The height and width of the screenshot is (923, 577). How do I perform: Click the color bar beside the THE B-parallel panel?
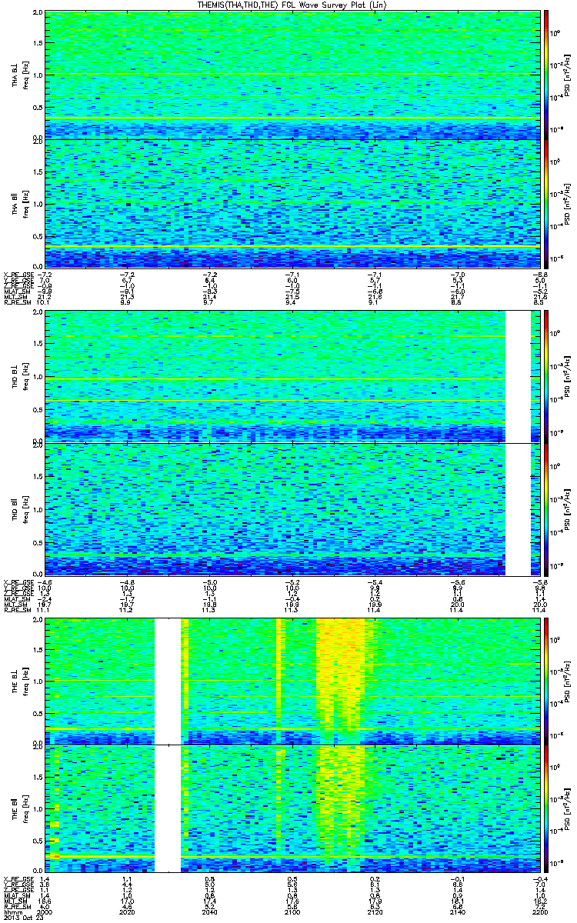coord(545,809)
